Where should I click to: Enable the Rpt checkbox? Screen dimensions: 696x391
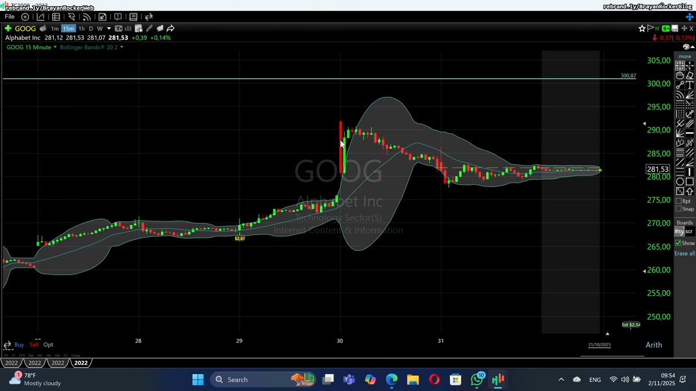coord(679,201)
